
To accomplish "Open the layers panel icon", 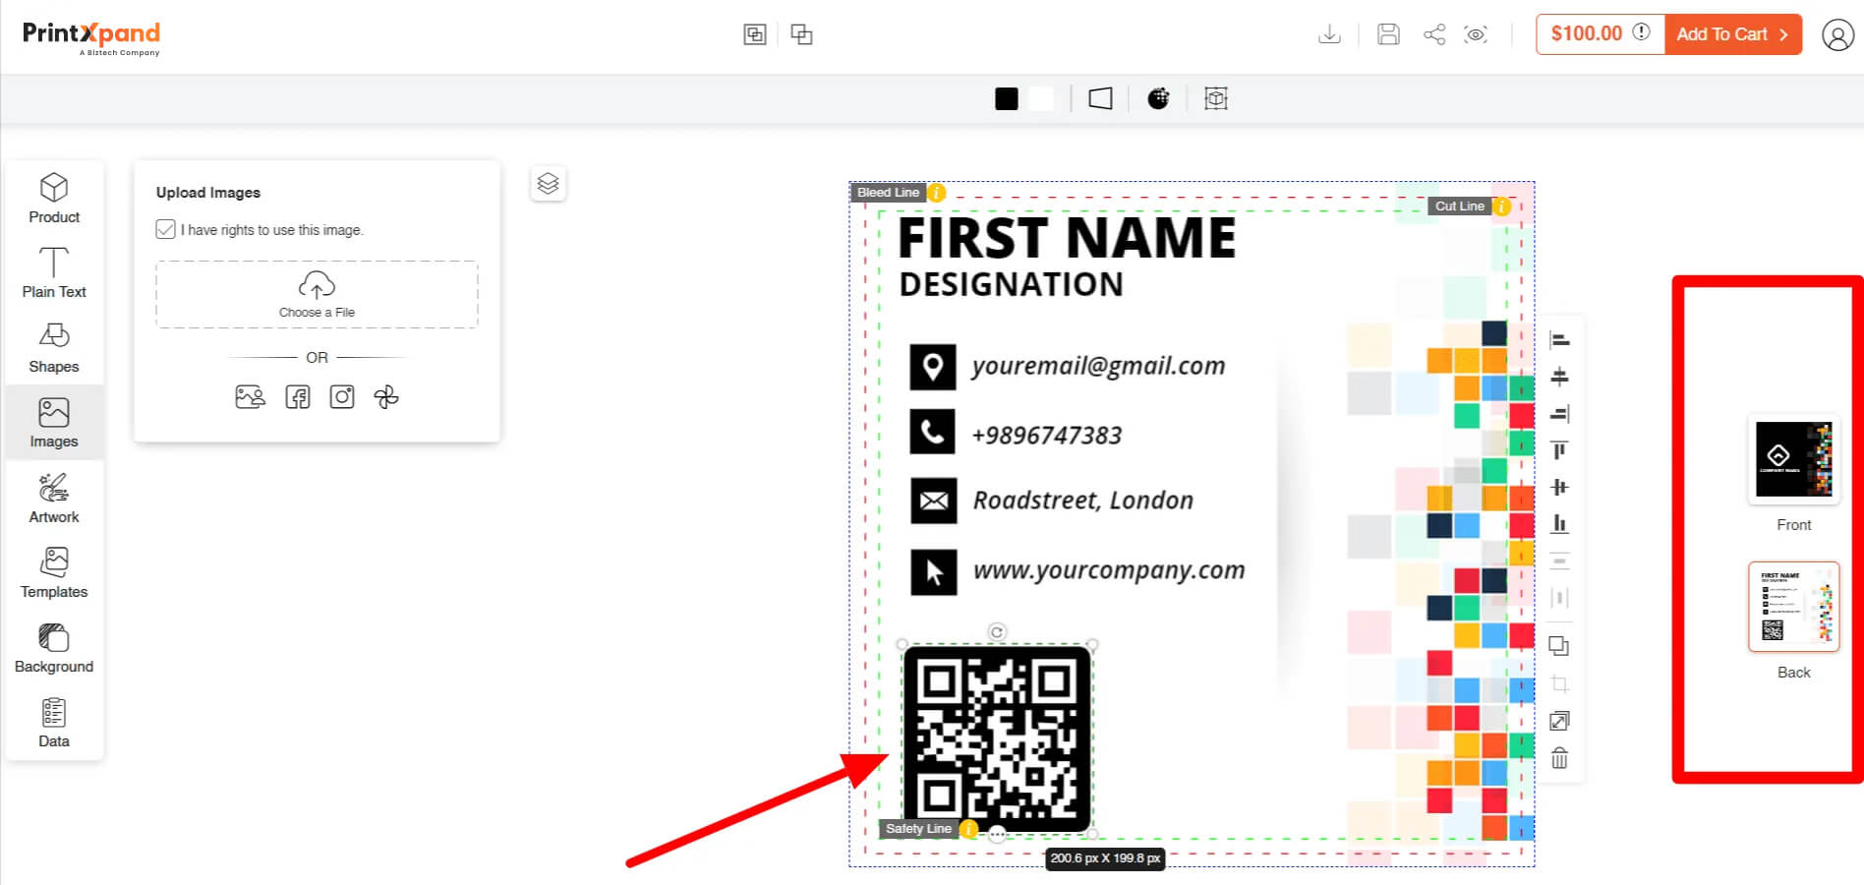I will tap(548, 184).
